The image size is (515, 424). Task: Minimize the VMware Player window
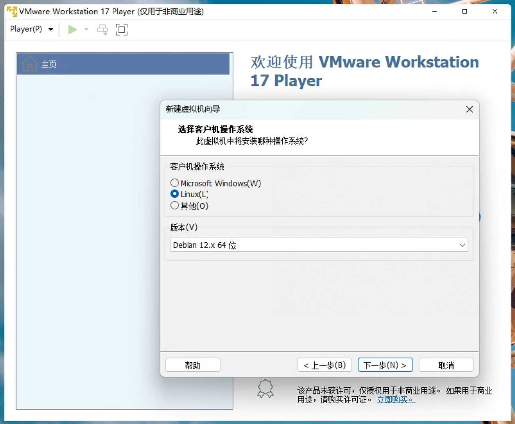click(x=435, y=11)
